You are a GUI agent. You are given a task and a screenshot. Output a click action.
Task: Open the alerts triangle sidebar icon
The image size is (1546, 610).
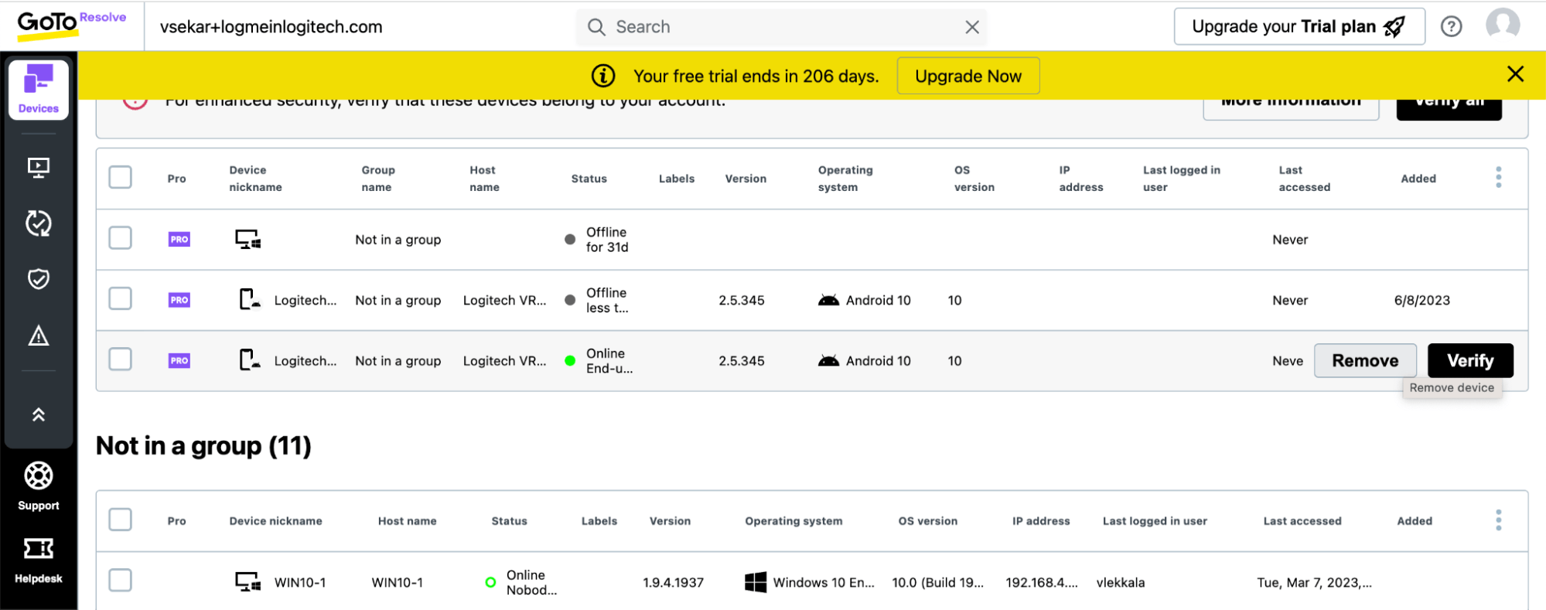[38, 336]
